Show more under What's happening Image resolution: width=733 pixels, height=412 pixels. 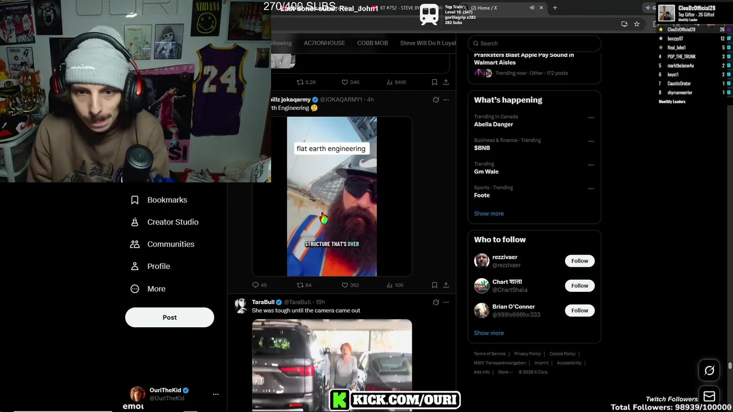click(489, 213)
